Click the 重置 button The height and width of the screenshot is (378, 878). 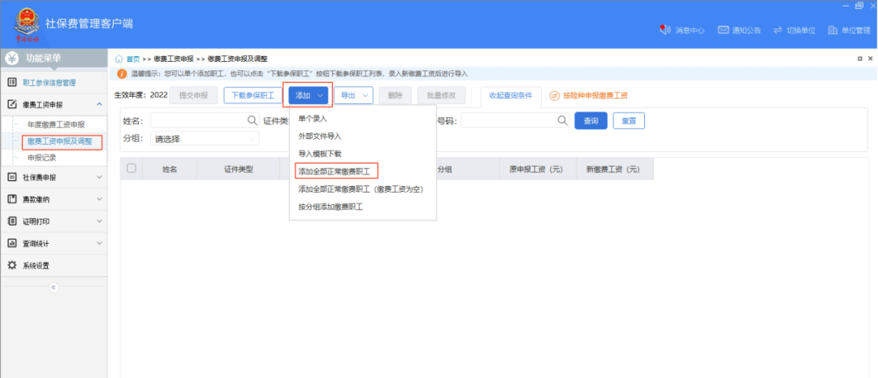click(x=629, y=120)
